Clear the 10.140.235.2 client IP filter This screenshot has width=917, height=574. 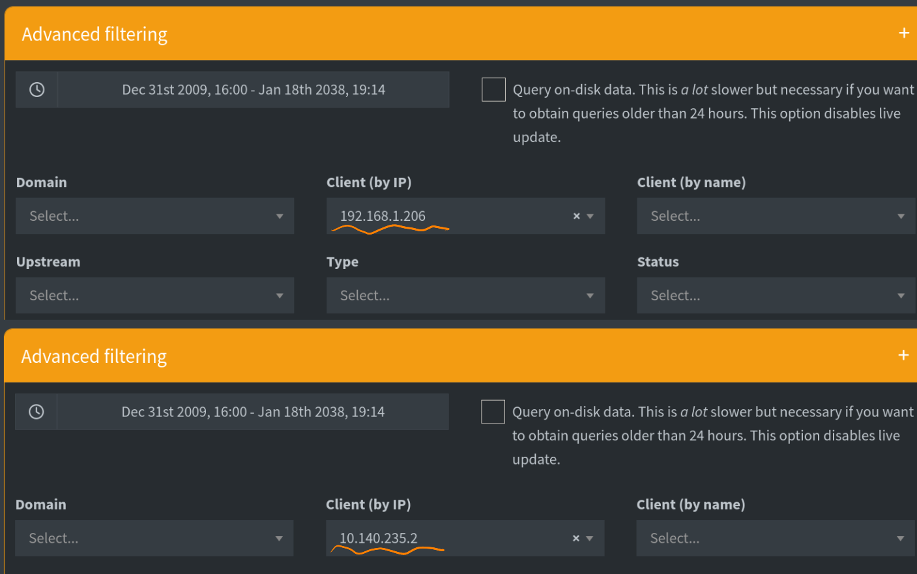(x=575, y=538)
